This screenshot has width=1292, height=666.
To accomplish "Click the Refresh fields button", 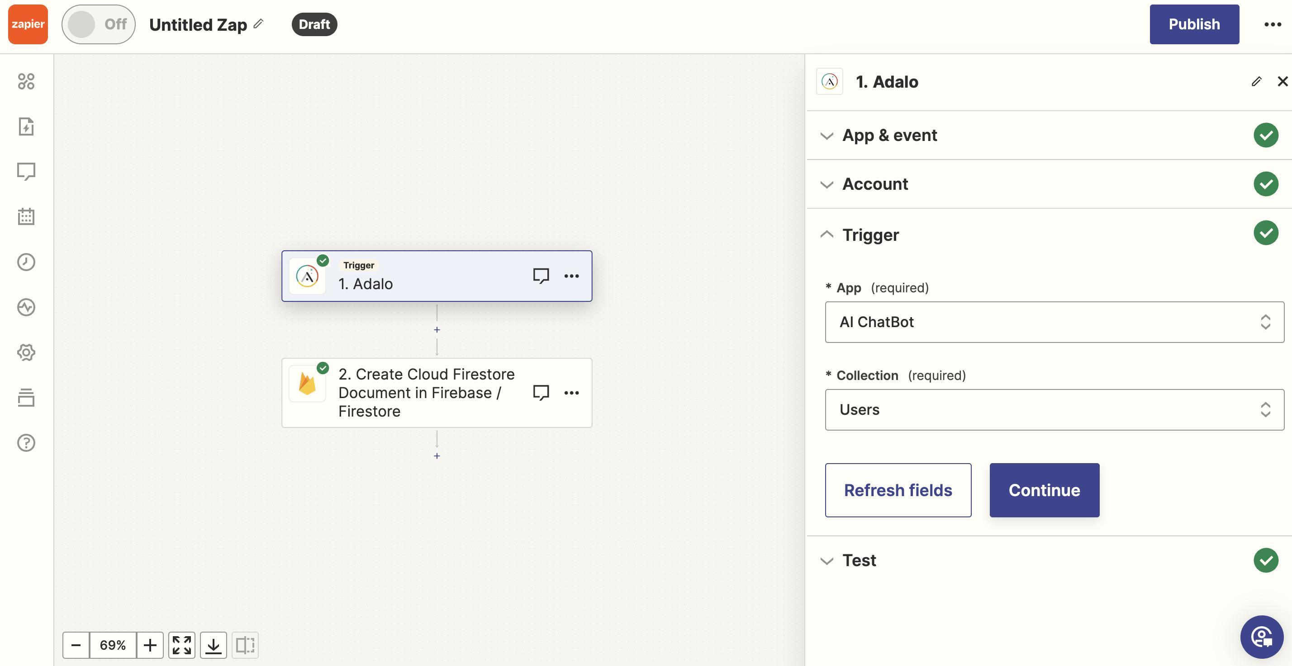I will 898,490.
